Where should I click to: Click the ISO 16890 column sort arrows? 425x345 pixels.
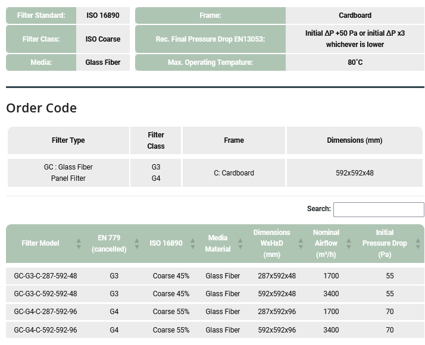pos(193,244)
